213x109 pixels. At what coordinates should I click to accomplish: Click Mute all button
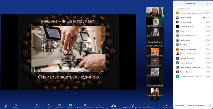coord(196,105)
